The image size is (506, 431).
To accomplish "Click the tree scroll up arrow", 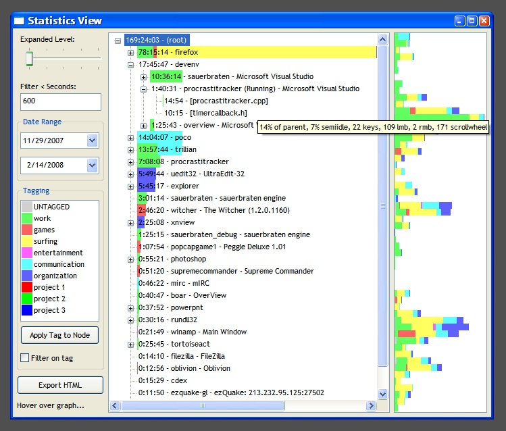I will [383, 40].
